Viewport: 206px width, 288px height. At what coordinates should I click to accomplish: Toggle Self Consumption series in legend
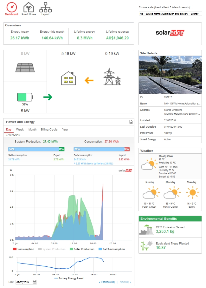112,249
